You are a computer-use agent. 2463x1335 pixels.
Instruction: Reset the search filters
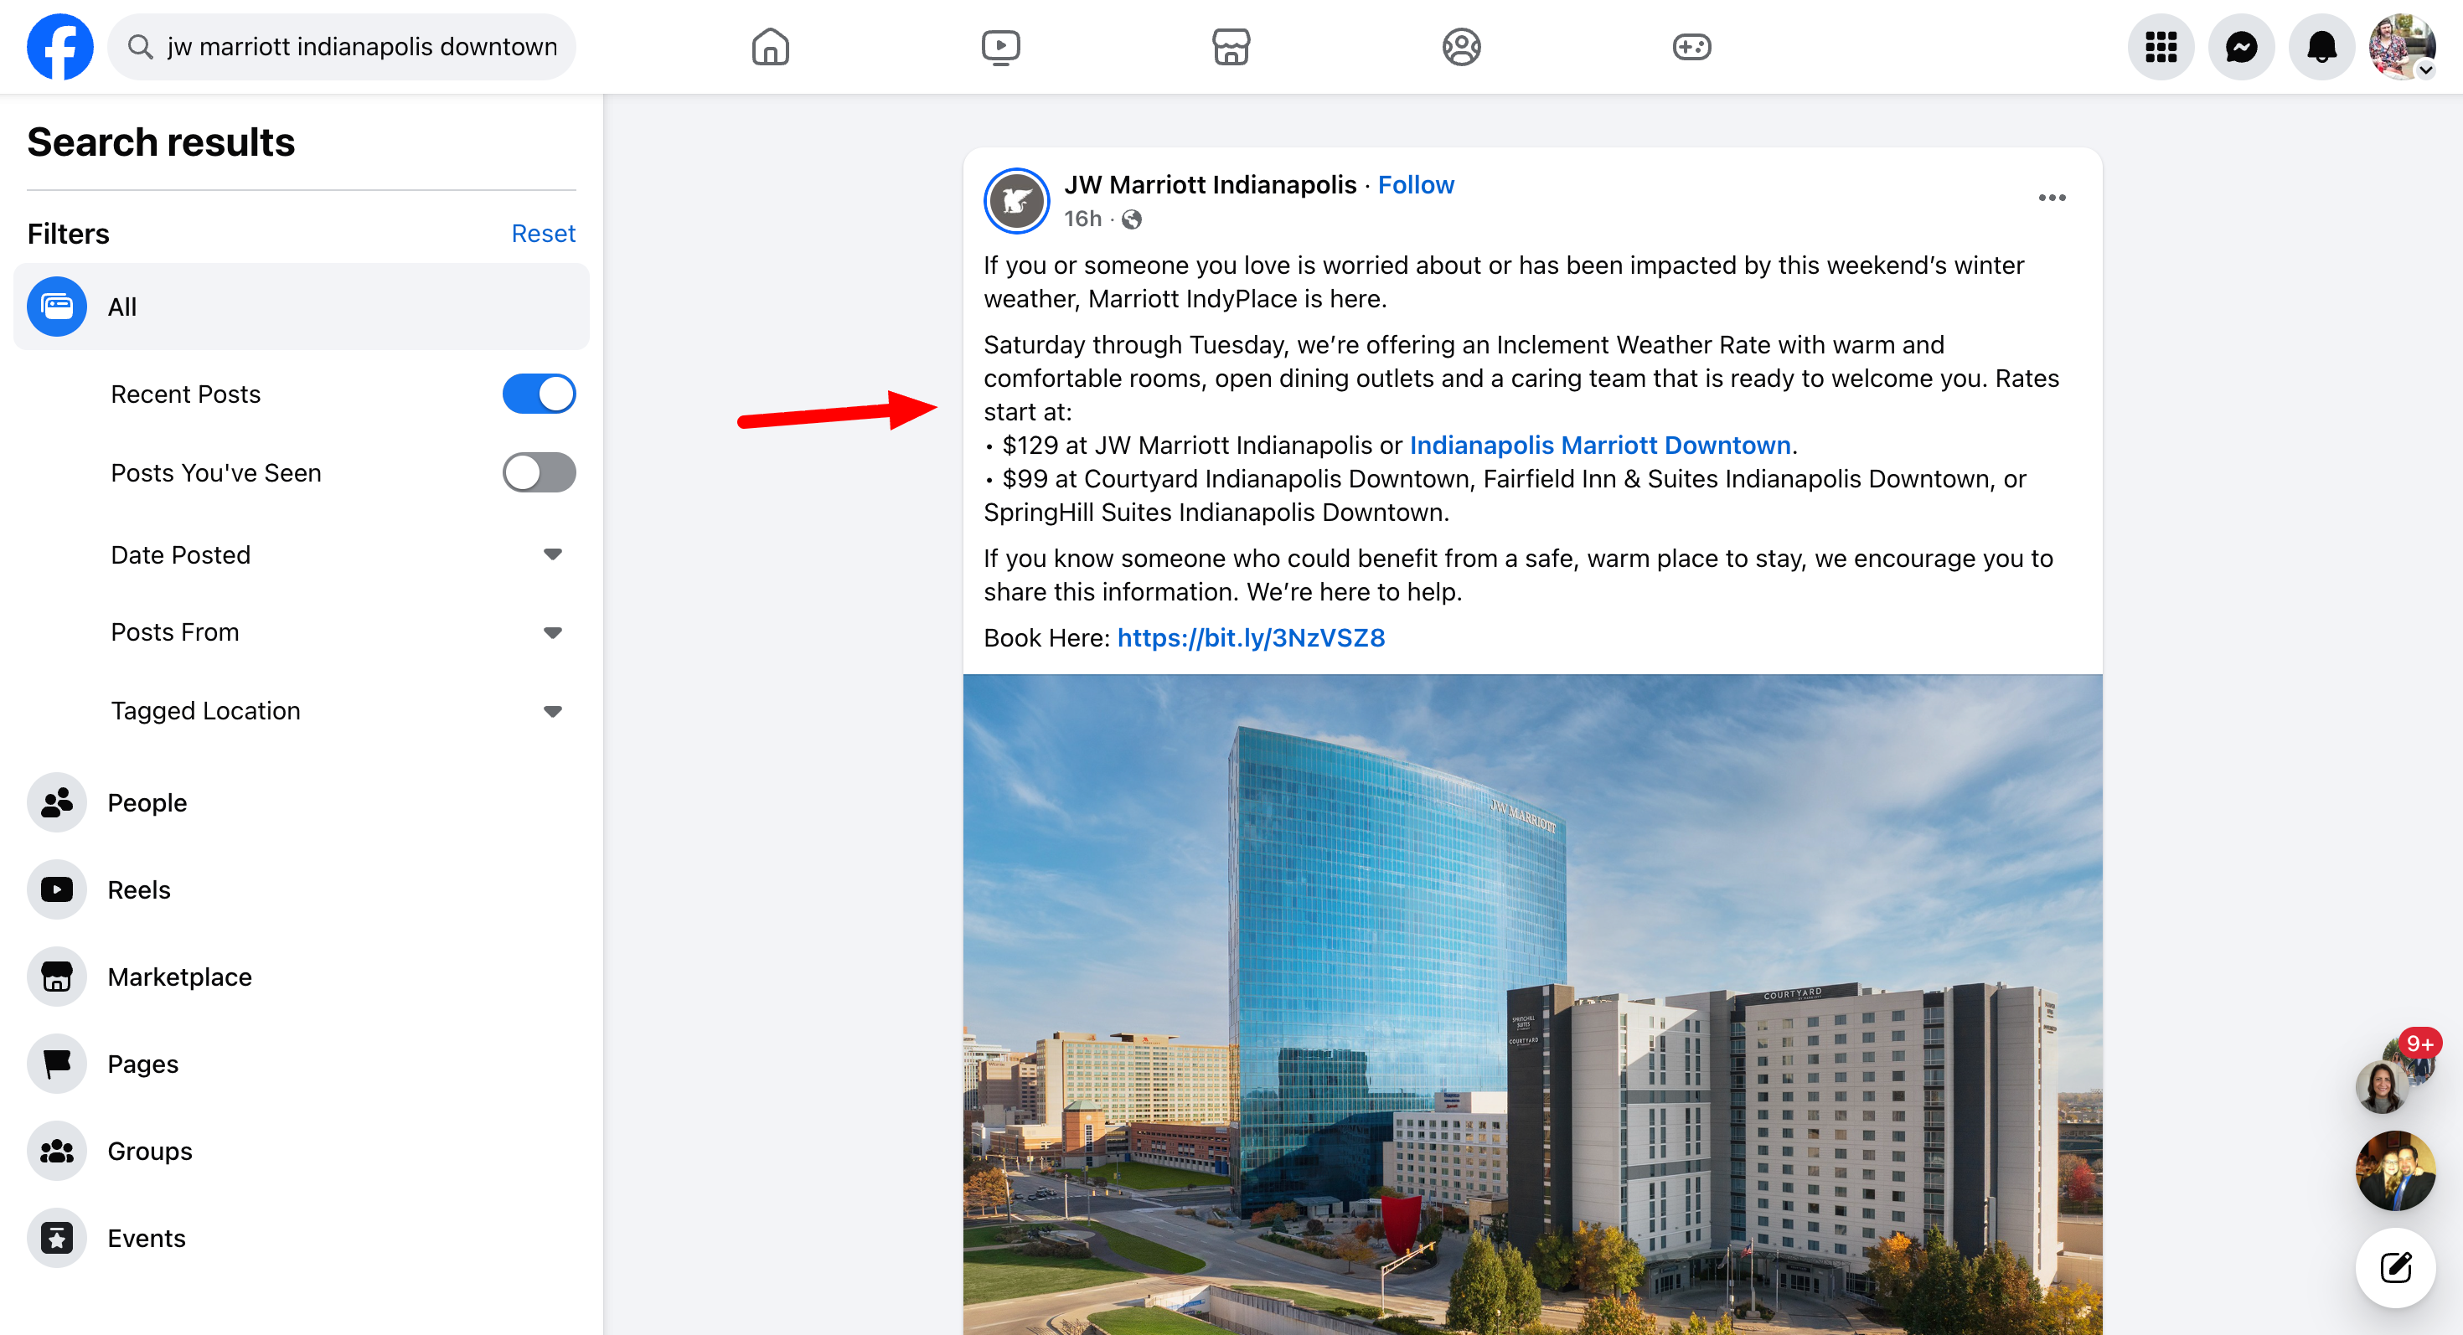tap(543, 233)
